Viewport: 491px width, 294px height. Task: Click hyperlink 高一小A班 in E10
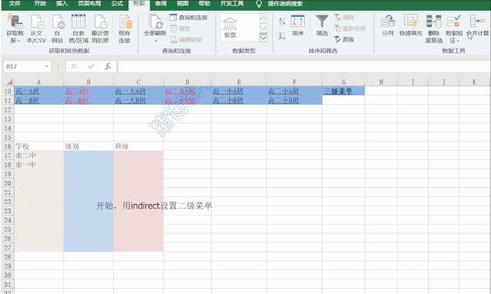coord(228,92)
